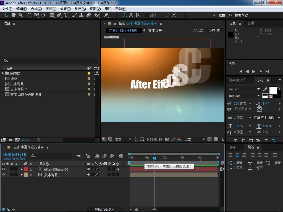283x212 pixels.
Task: Select the Roto Brush tool
Action: pos(97,15)
